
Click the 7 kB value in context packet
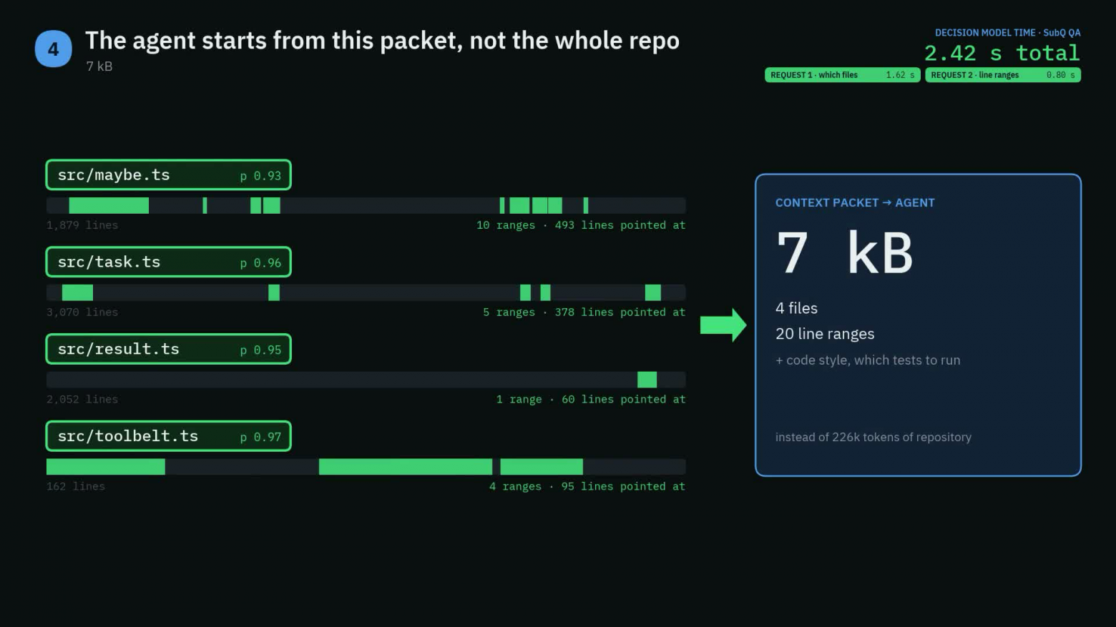[844, 253]
